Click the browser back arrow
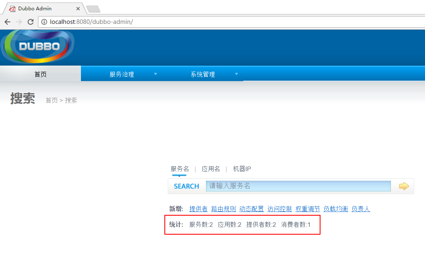The image size is (425, 273). tap(7, 22)
